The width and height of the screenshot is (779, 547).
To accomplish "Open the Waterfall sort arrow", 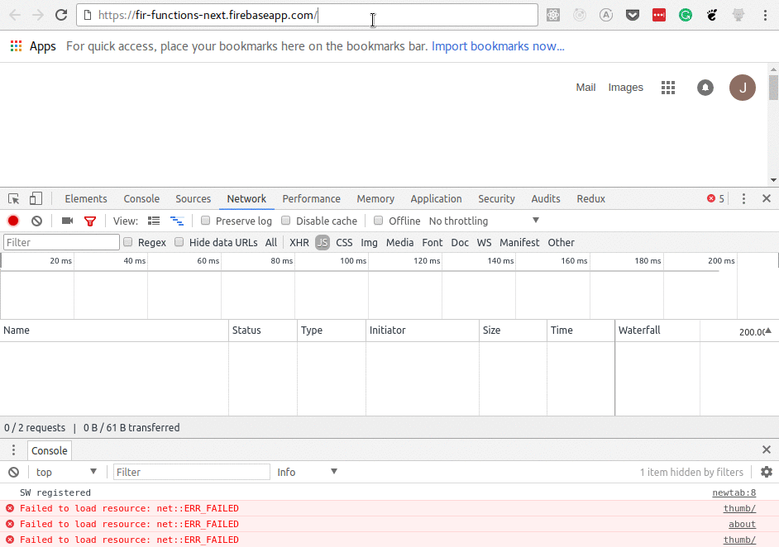I will point(768,331).
